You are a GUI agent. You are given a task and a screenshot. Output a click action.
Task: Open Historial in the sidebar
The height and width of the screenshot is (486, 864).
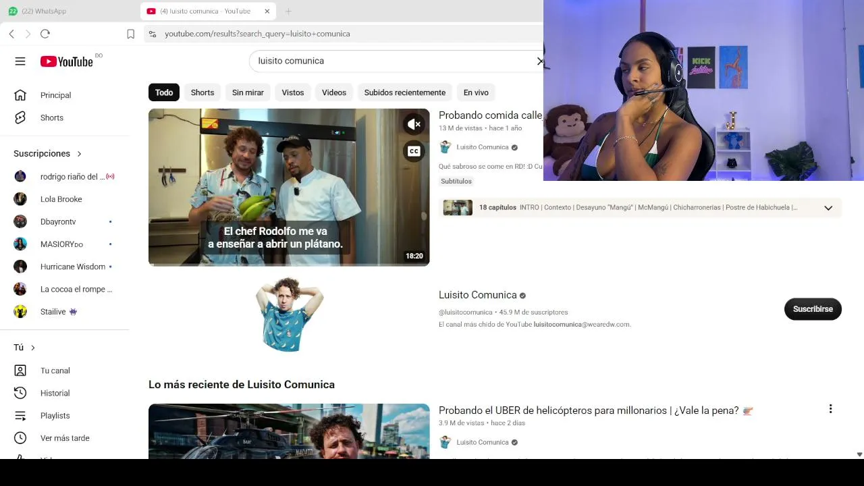(55, 393)
